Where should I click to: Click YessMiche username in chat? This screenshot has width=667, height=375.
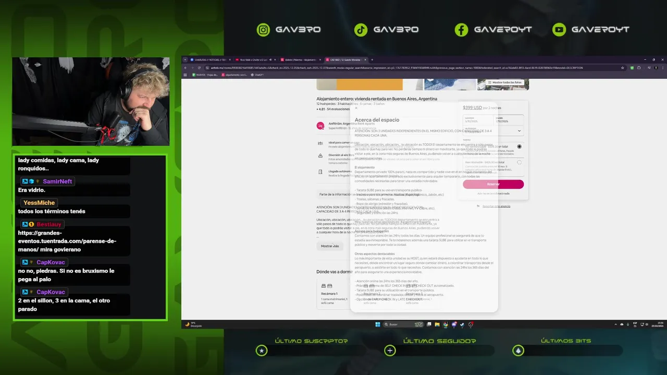(x=39, y=203)
